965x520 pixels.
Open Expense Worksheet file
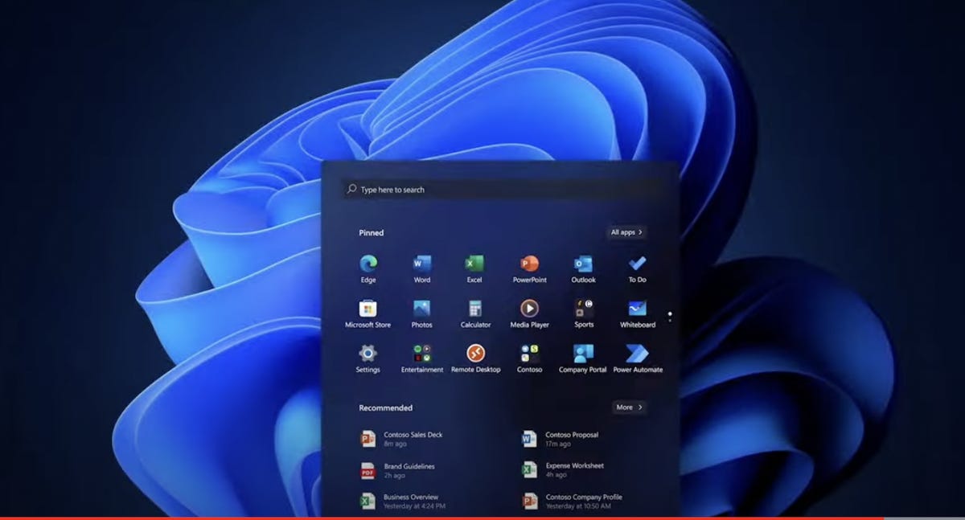click(563, 470)
